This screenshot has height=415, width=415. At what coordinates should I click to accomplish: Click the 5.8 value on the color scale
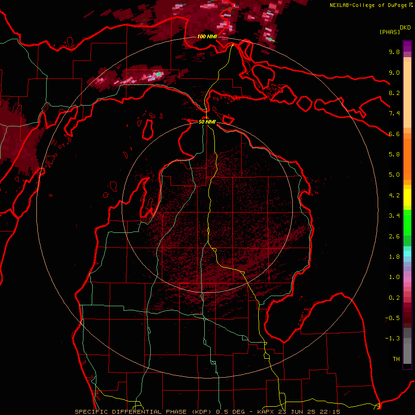point(394,154)
